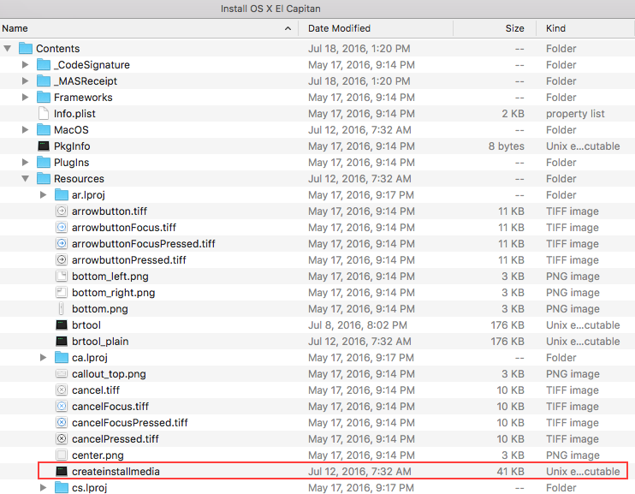Select the _CodeSignature folder icon
Viewport: 635px width, 494px height.
[x=44, y=64]
